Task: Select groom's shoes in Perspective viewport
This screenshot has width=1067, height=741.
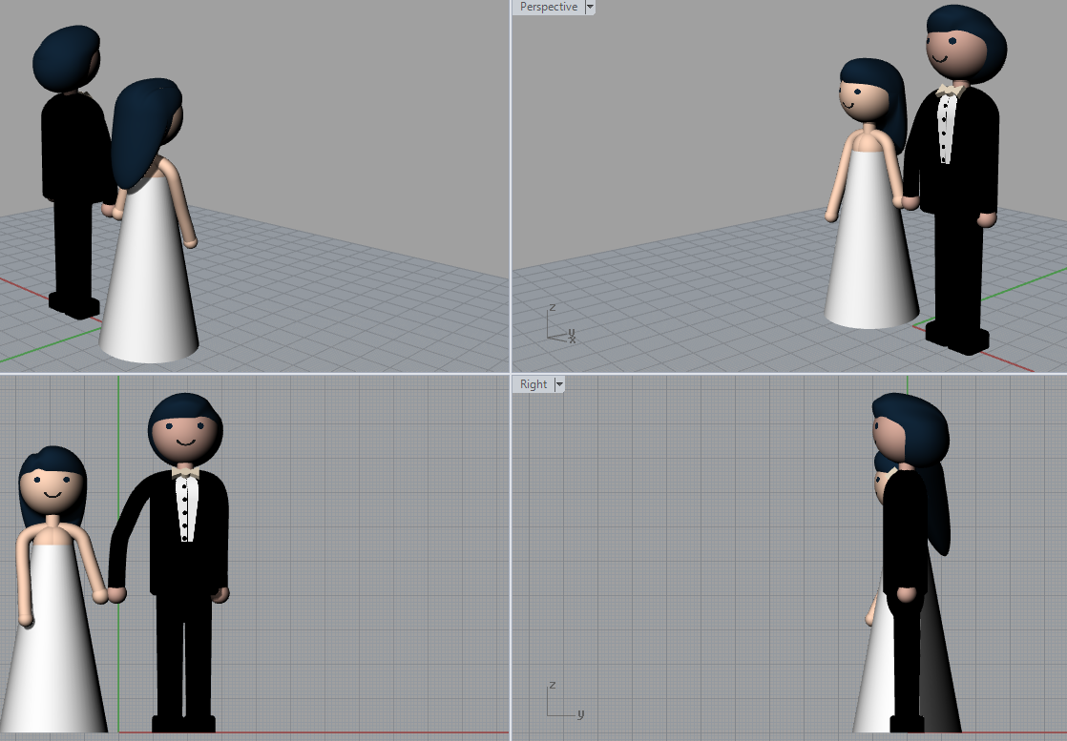Action: pyautogui.click(x=957, y=336)
